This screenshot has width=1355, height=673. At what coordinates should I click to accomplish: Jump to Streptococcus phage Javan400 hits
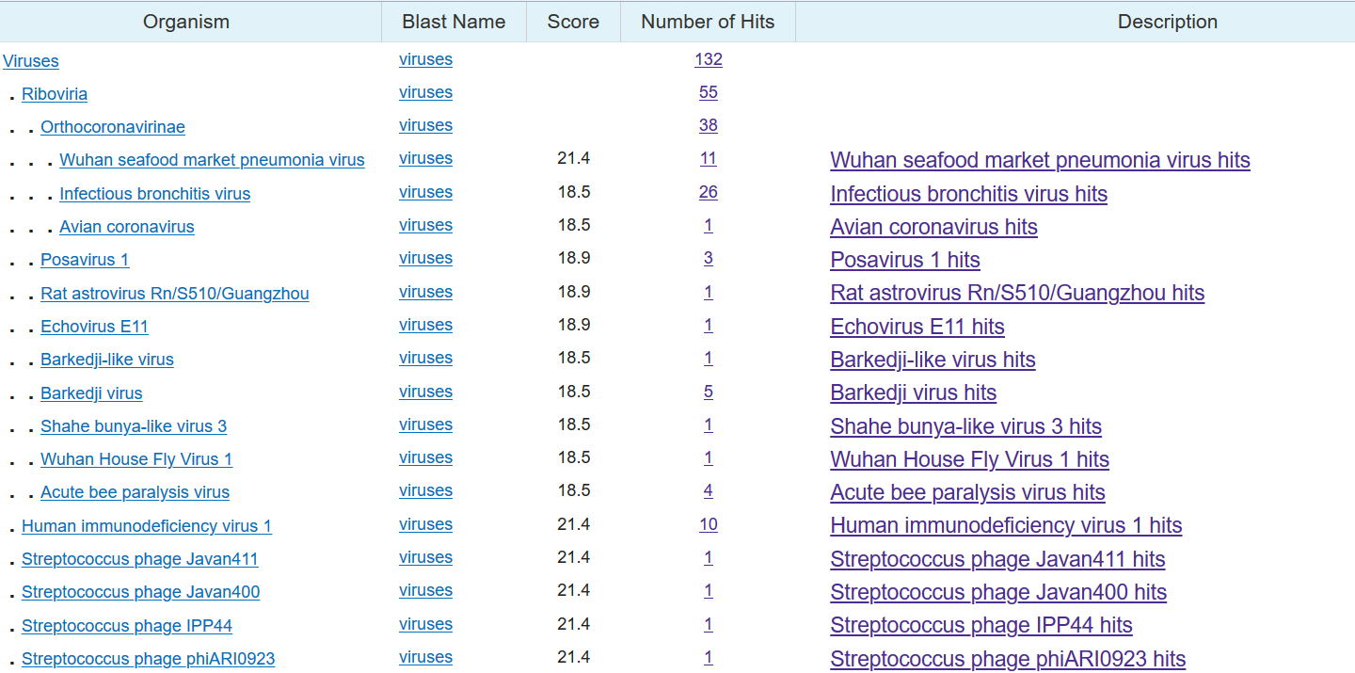[x=998, y=592]
